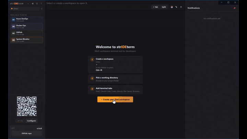This screenshot has height=139, width=247.
Task: Close the strIDEterm window
Action: click(235, 2)
